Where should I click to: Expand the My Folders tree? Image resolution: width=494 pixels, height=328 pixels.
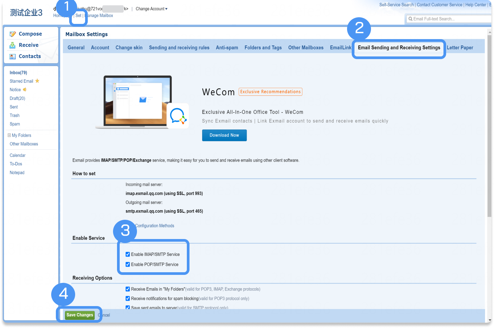9,135
